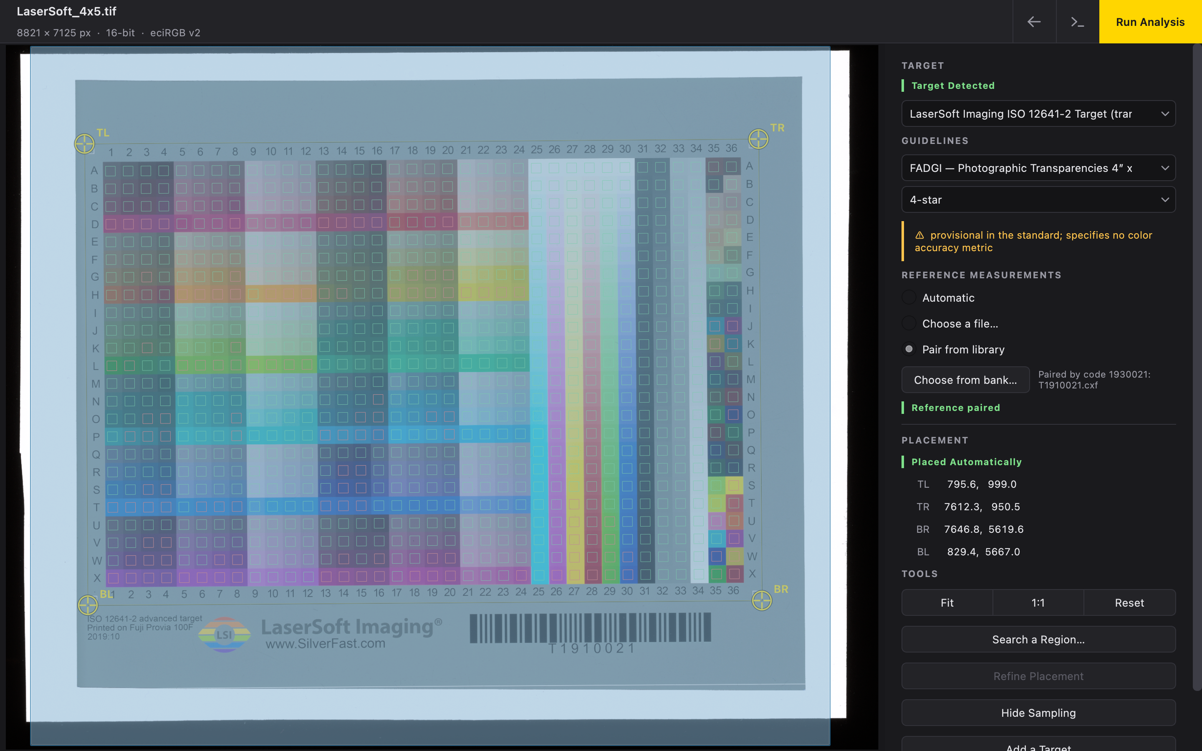
Task: Open the FADGI guidelines dropdown
Action: [x=1038, y=168]
